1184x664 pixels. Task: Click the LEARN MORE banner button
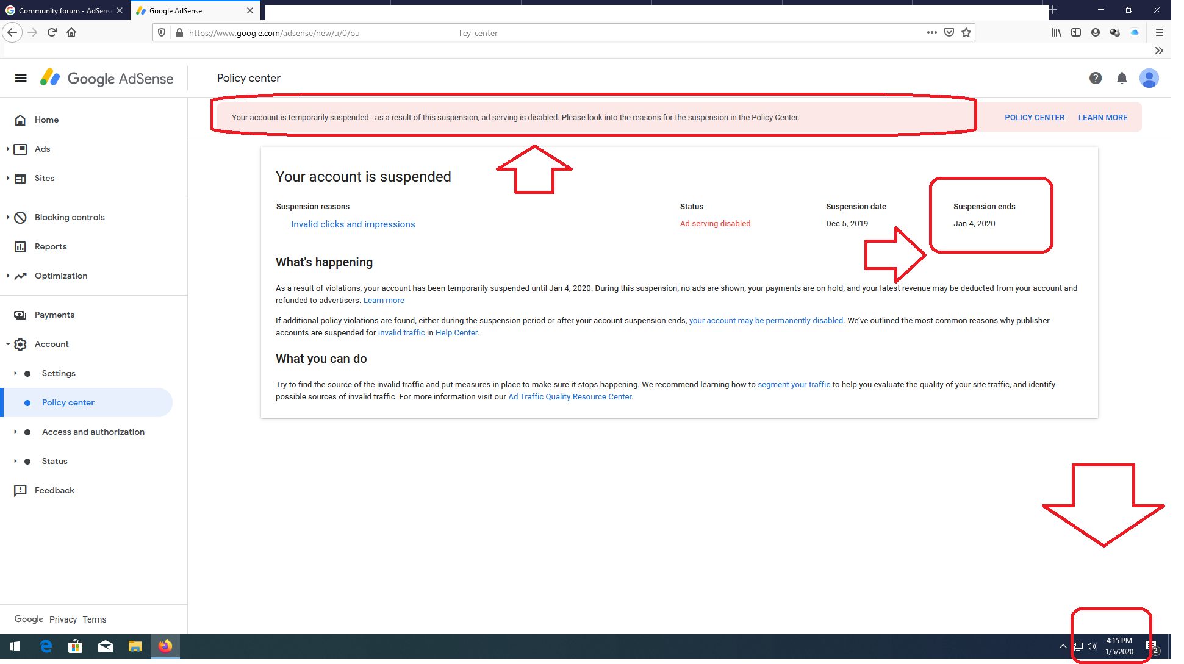tap(1103, 117)
